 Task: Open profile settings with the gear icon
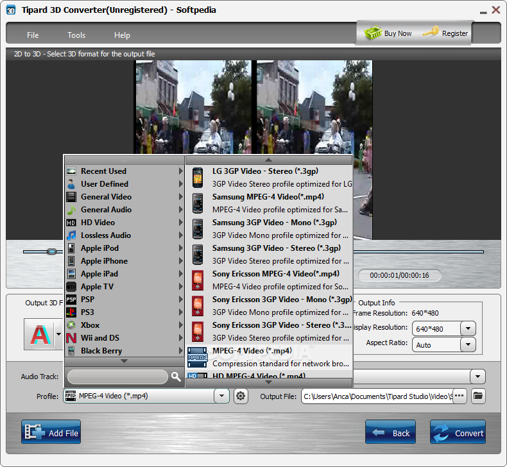tap(241, 396)
